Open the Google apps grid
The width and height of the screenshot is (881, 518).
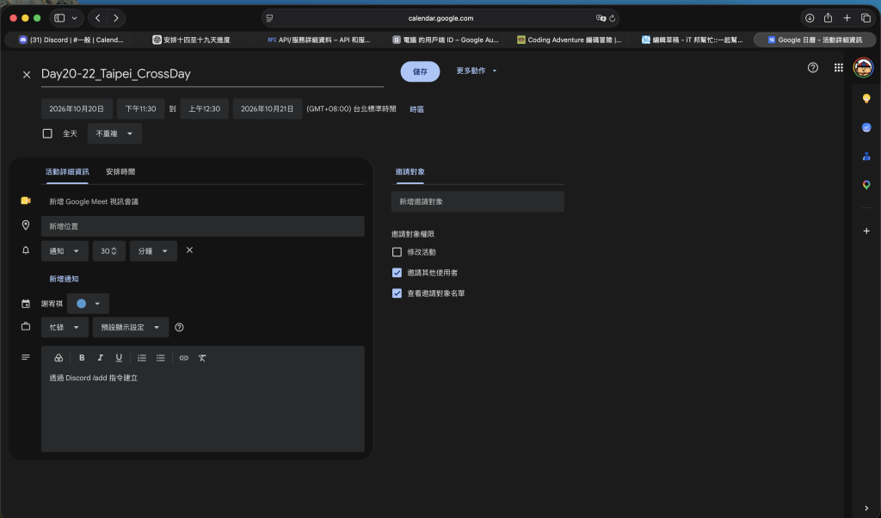[838, 68]
